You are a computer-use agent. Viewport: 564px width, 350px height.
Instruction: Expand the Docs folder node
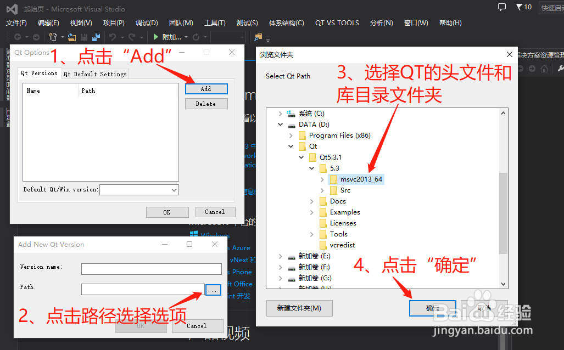[x=312, y=201]
